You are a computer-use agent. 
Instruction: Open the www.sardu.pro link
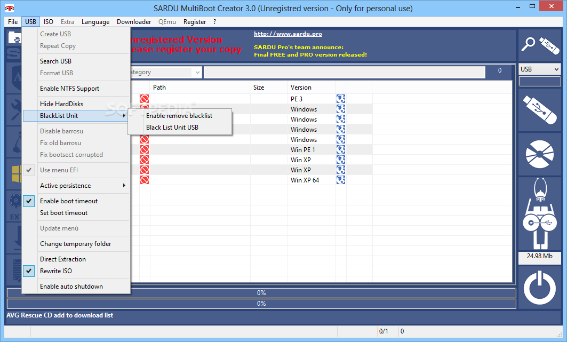coord(288,34)
